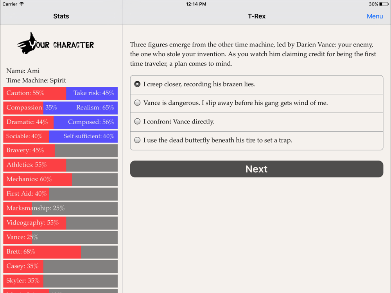Image resolution: width=391 pixels, height=293 pixels.
Task: Tap the battery icon in status bar
Action: click(384, 4)
